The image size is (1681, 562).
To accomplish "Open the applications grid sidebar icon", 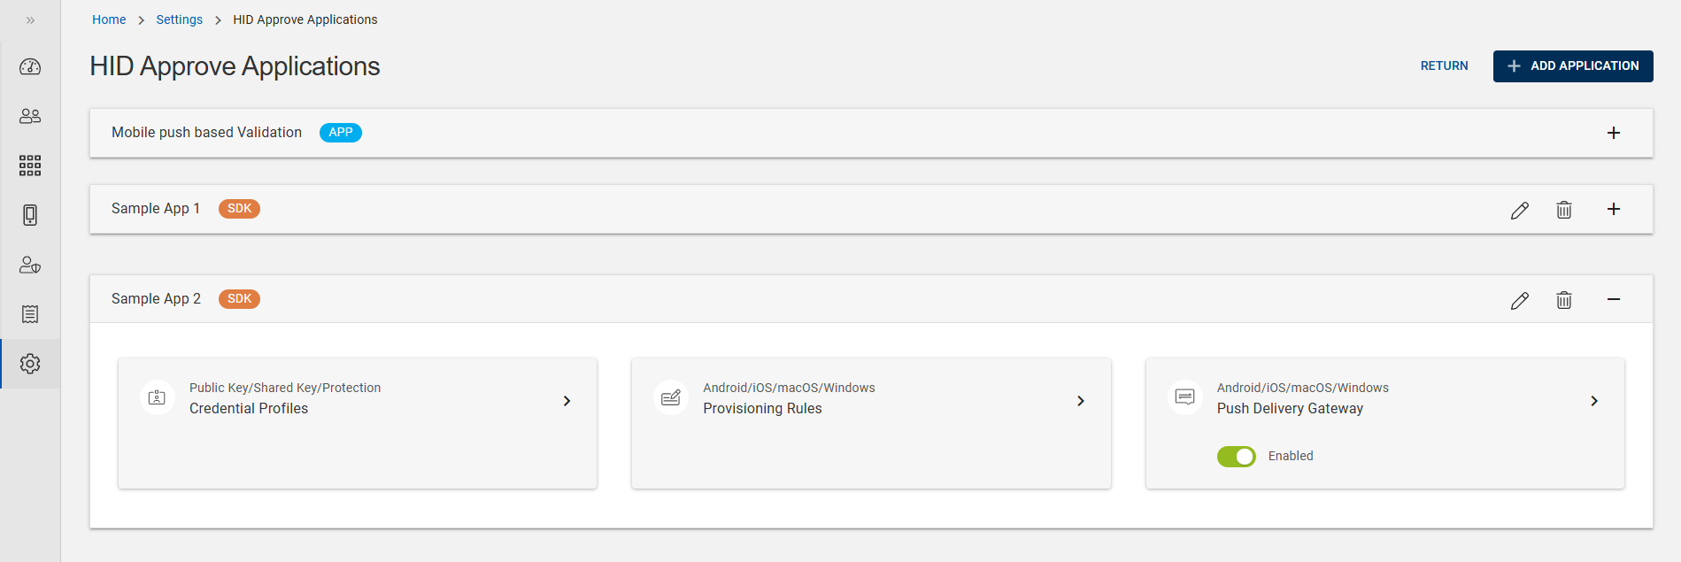I will pyautogui.click(x=30, y=166).
